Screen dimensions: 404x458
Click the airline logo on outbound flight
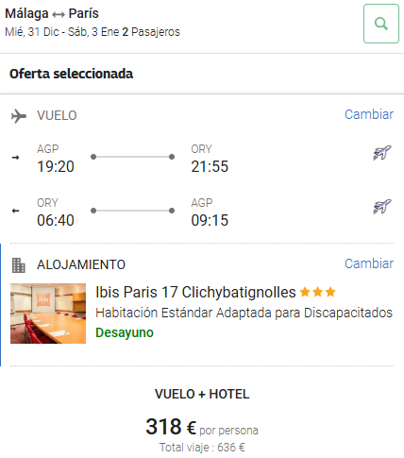point(382,153)
